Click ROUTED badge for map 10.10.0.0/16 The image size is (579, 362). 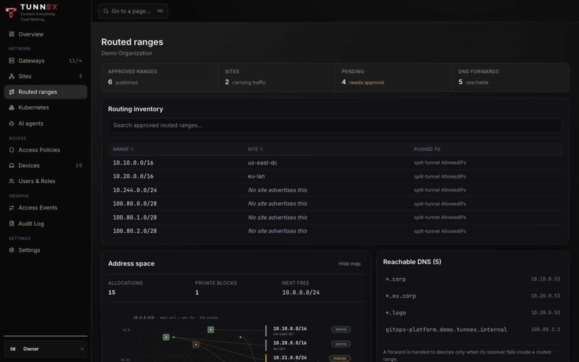(341, 329)
